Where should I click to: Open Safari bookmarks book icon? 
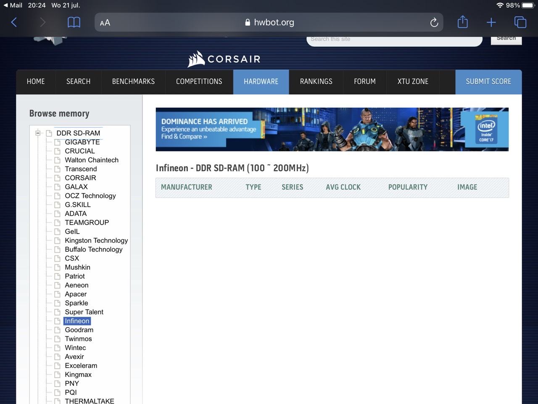tap(74, 22)
